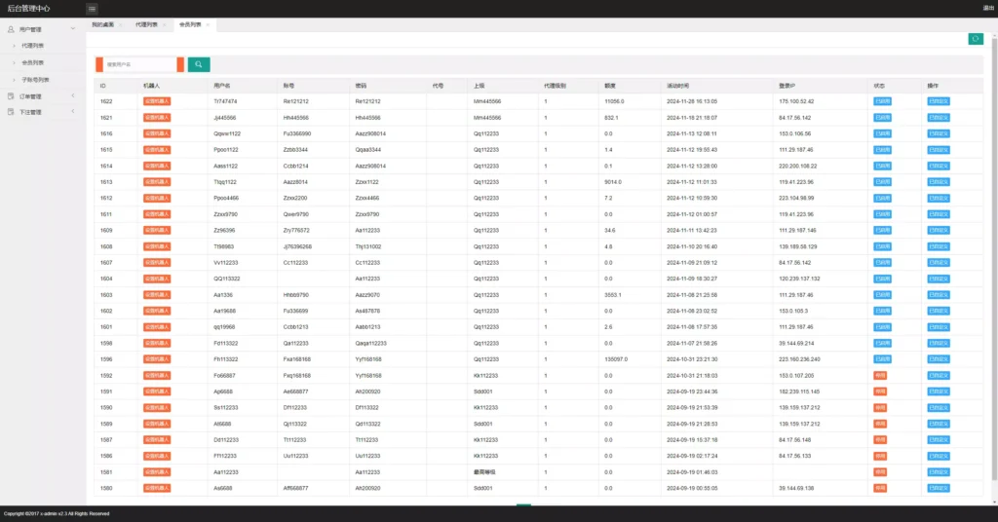Click the green search magnifier button
Screen dimensions: 998x522
point(198,64)
